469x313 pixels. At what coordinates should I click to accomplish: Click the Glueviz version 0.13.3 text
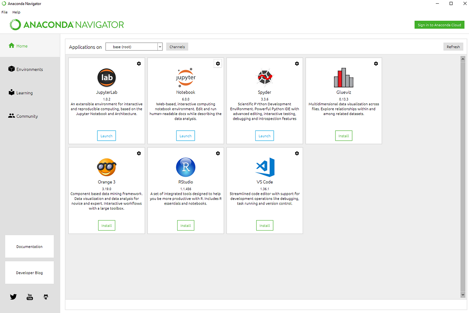tap(344, 99)
